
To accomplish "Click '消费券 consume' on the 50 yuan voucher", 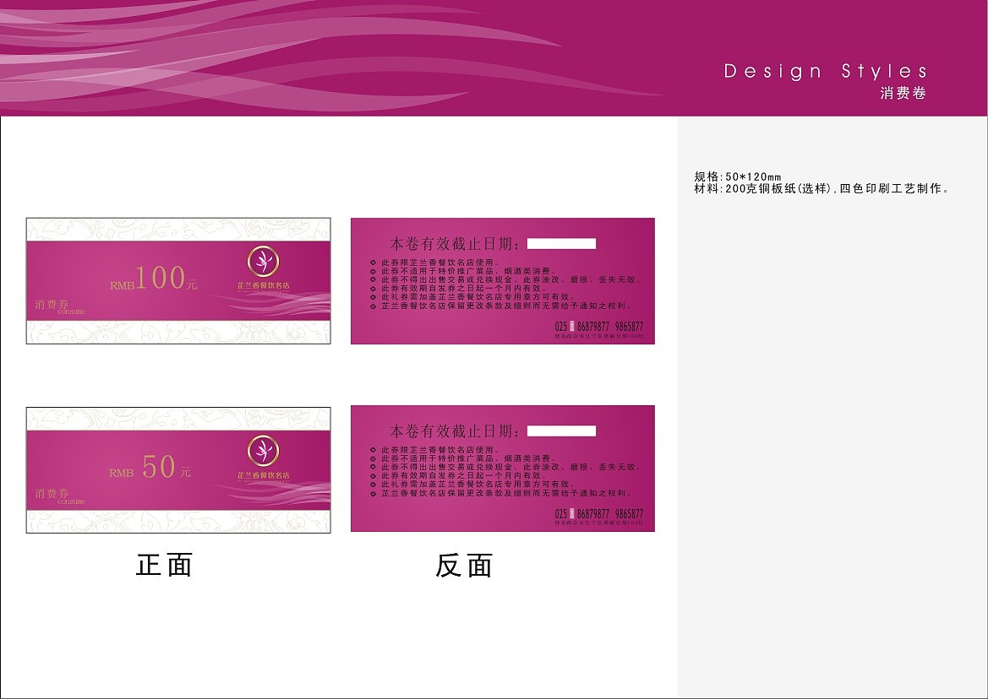I will click(60, 496).
